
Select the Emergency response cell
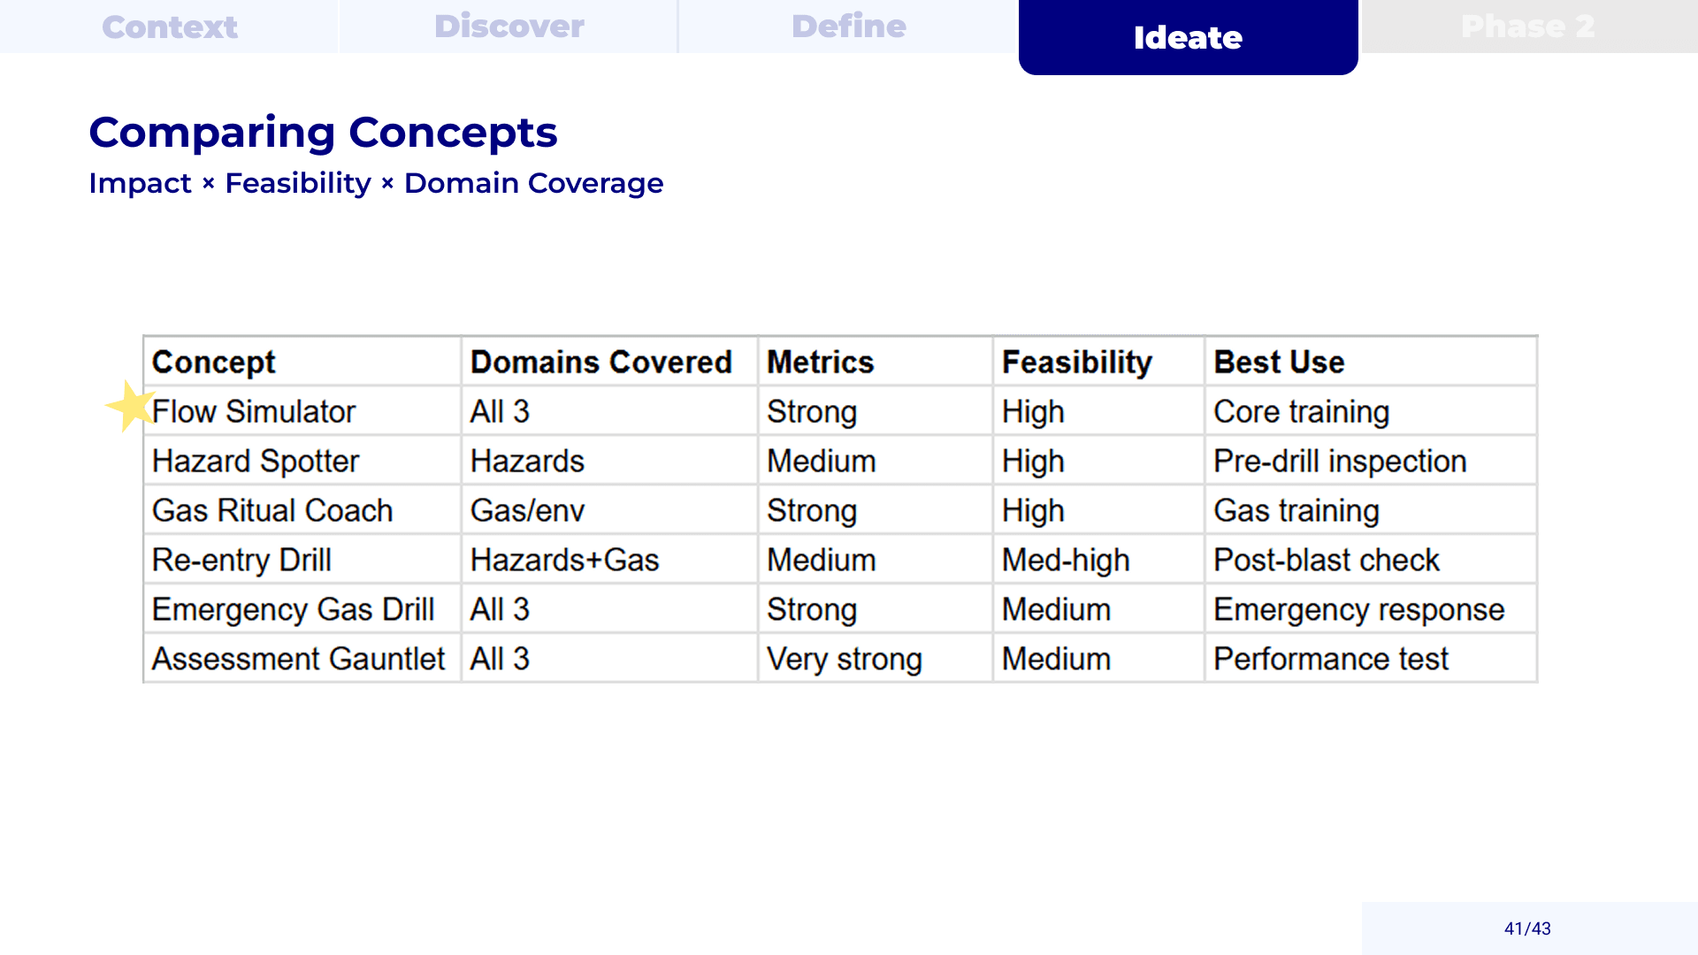pyautogui.click(x=1358, y=609)
